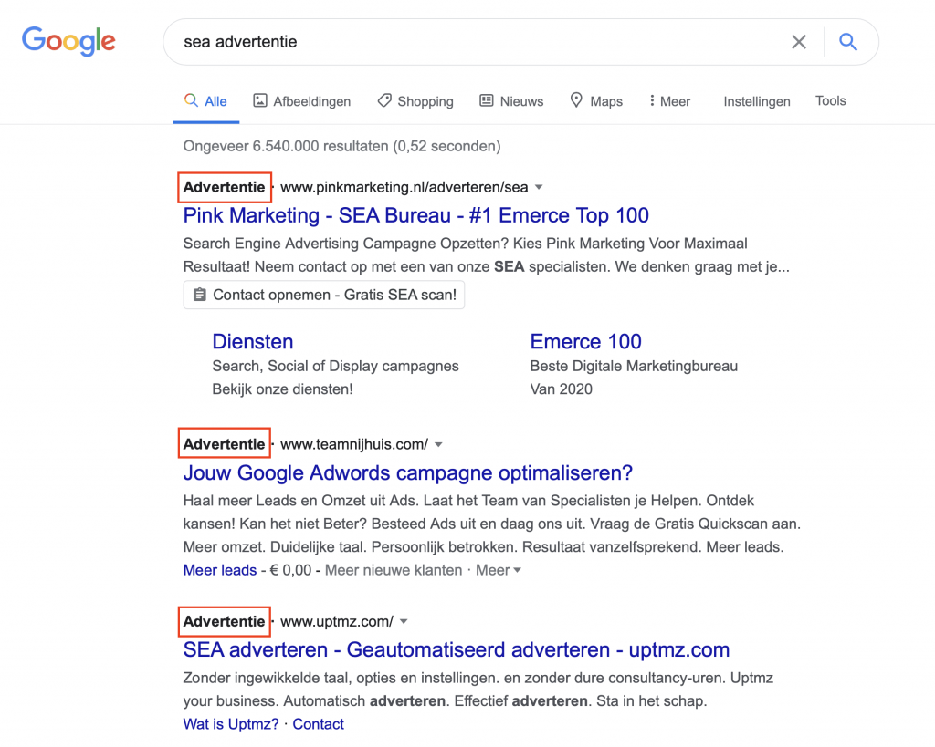Viewport: 935px width, 747px height.
Task: Clear the search box with the X icon
Action: 798,42
